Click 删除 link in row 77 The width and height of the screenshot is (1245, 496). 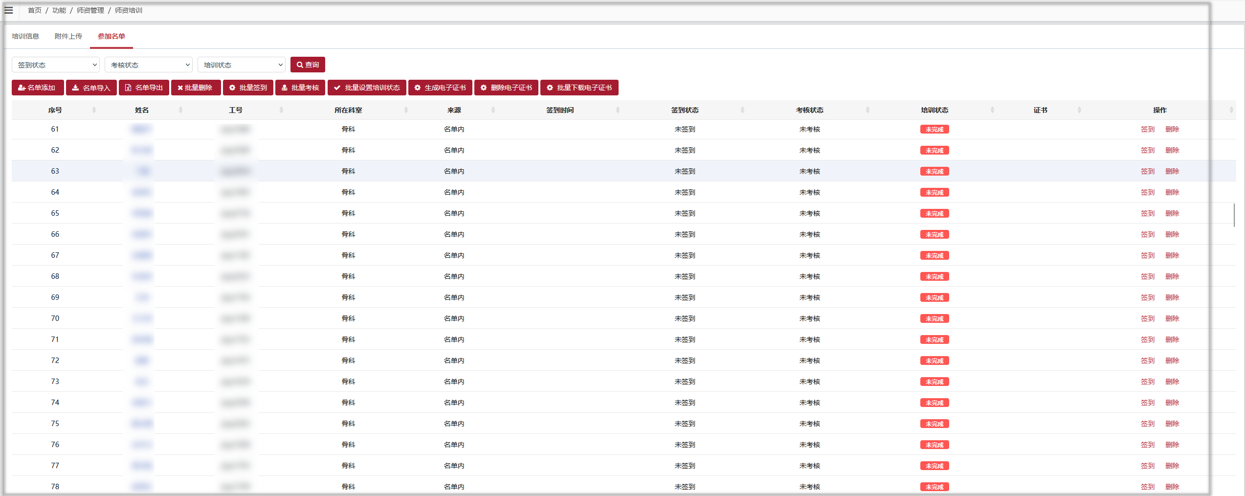click(x=1172, y=466)
